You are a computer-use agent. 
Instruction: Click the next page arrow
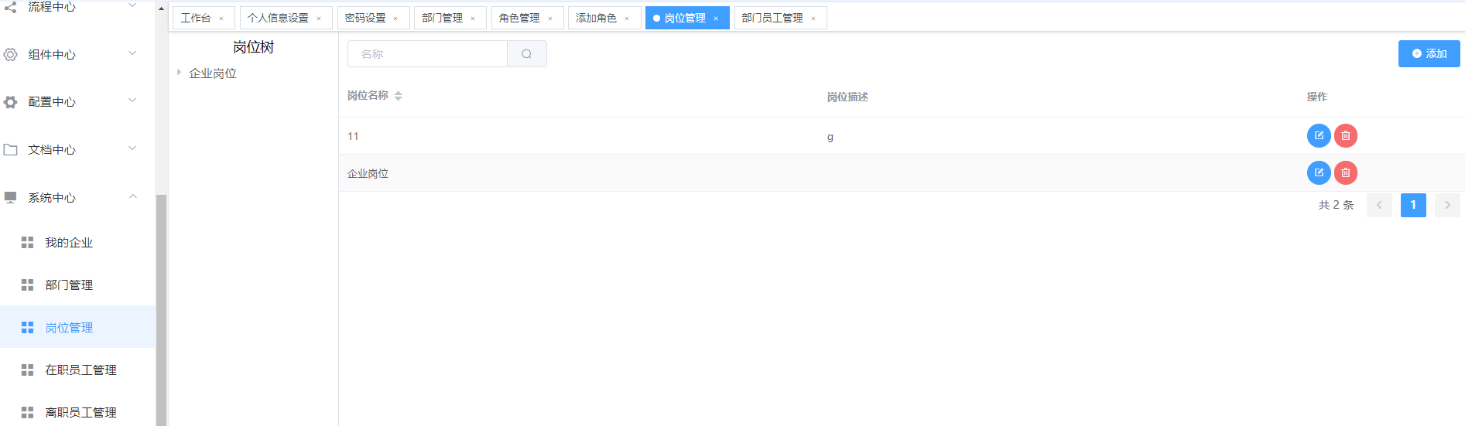(1447, 205)
